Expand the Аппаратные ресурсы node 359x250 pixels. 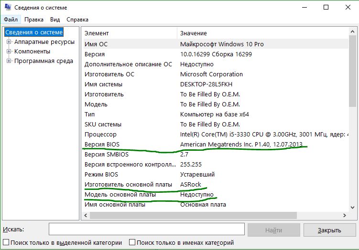[9, 42]
